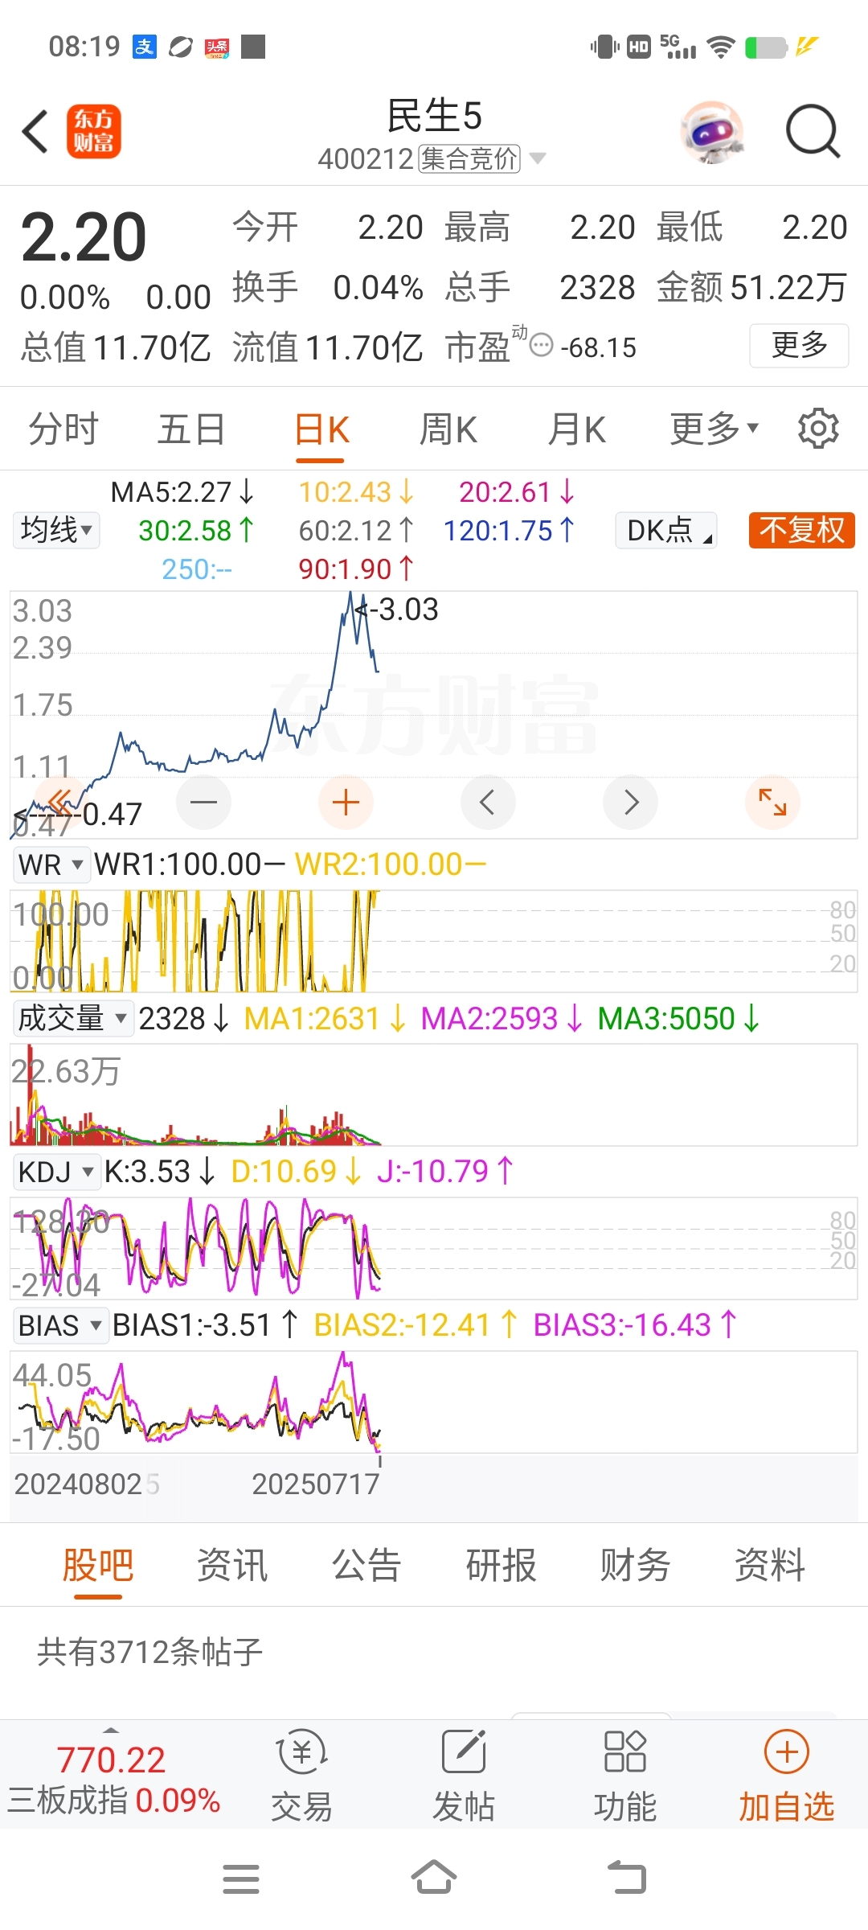This screenshot has height=1930, width=868.
Task: Open the 均线 indicator dropdown
Action: [56, 530]
